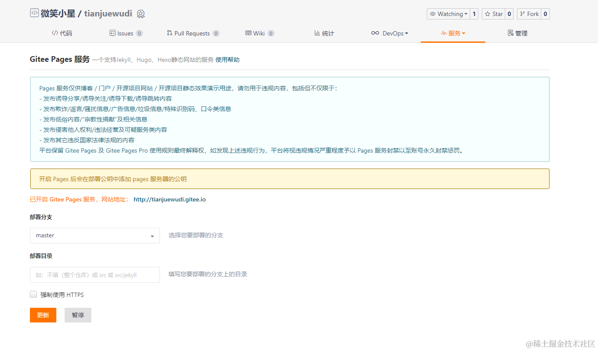Go to the Wiki tab
This screenshot has width=598, height=351.
tap(260, 33)
